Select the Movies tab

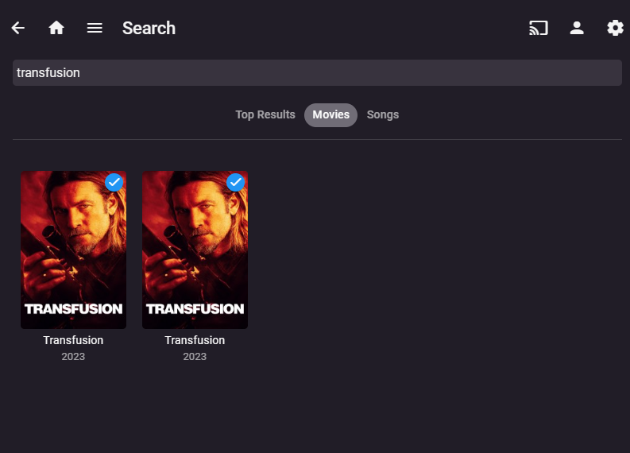point(330,115)
